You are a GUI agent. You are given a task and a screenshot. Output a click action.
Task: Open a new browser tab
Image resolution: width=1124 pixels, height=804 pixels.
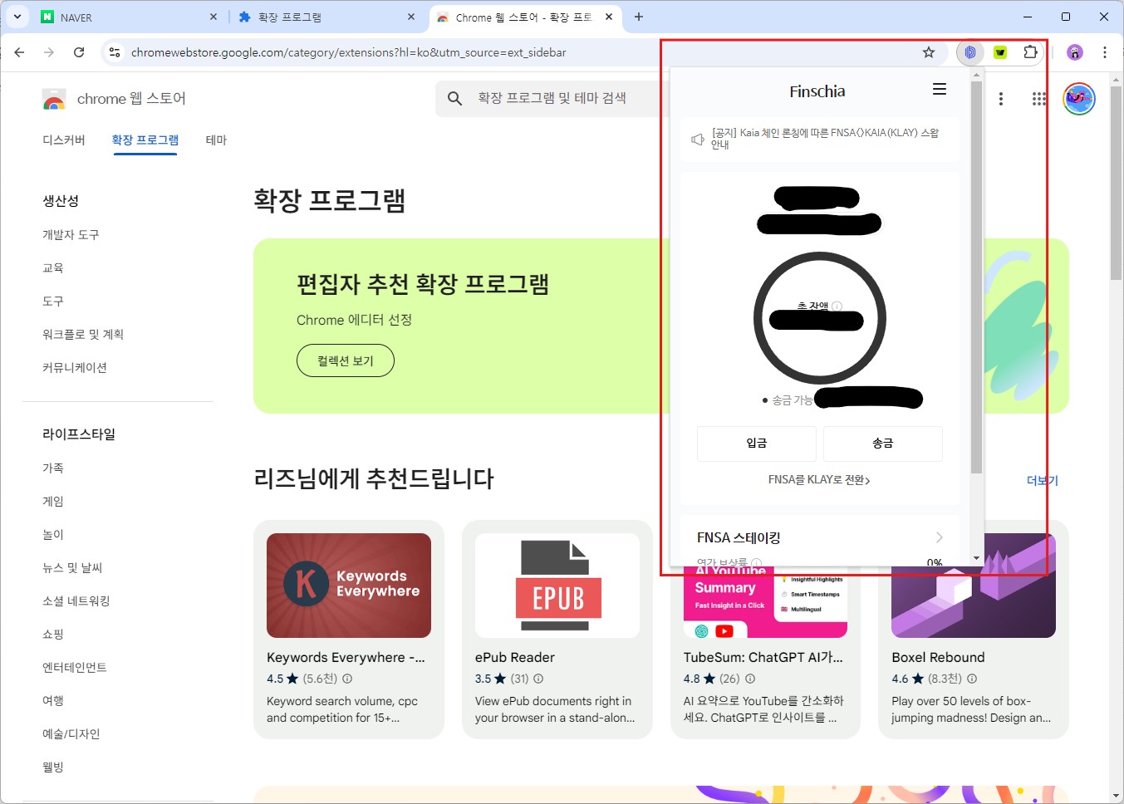(639, 17)
